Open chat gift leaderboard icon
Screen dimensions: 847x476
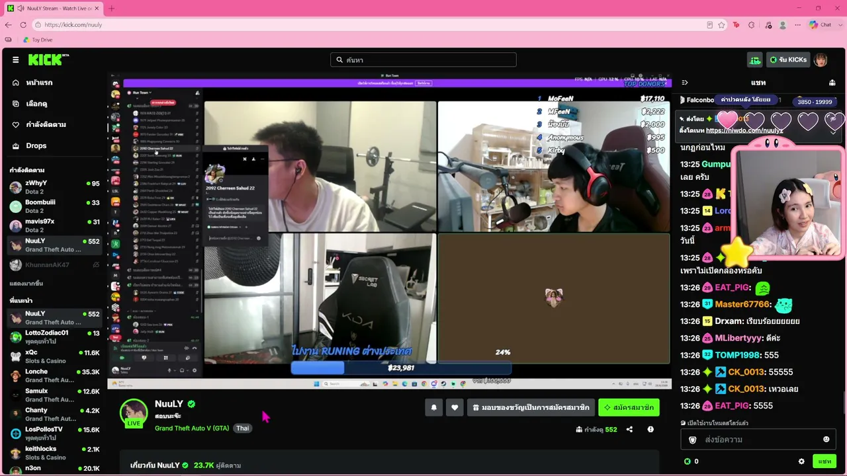coord(832,83)
